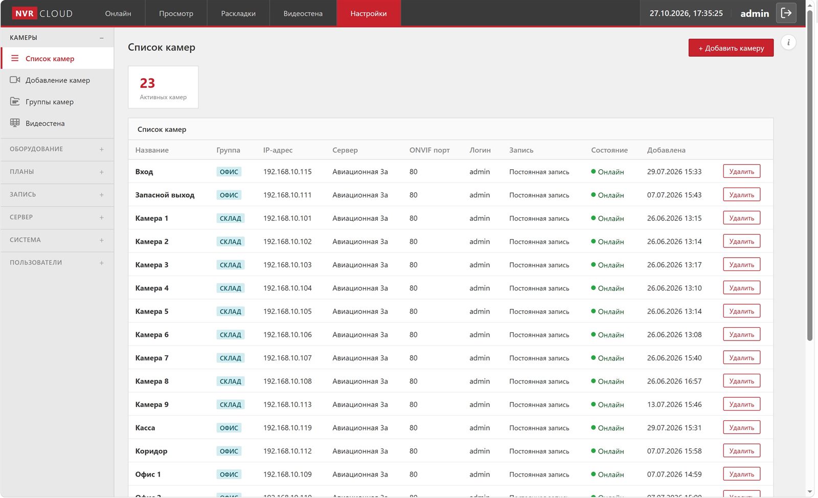This screenshot has height=498, width=818.
Task: Click the 23 Активных камер card
Action: tap(163, 87)
